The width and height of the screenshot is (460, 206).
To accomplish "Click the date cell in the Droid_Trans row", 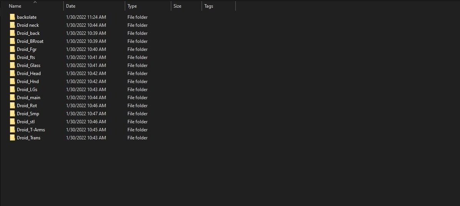I will coord(86,138).
